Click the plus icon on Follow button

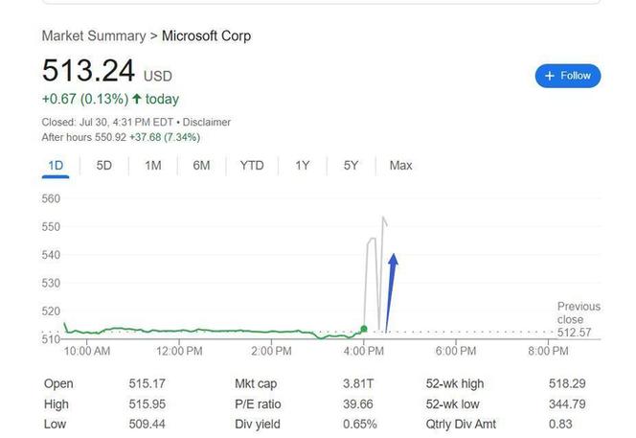tap(549, 76)
